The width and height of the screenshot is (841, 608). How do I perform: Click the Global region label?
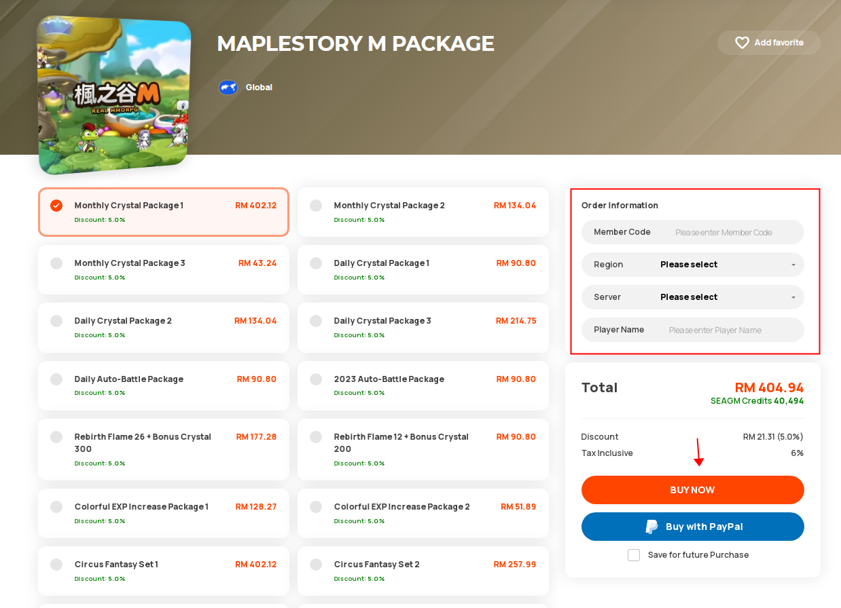(259, 88)
